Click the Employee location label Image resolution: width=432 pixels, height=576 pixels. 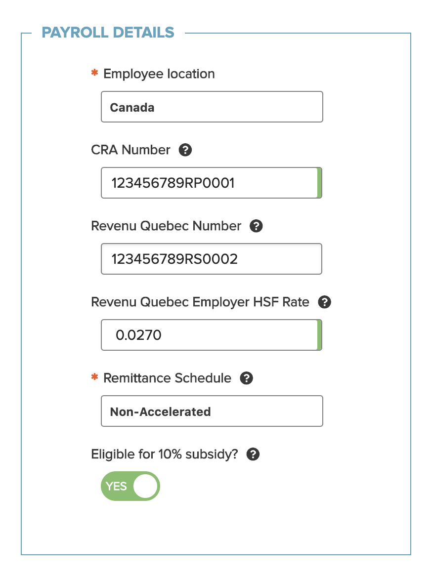point(159,74)
